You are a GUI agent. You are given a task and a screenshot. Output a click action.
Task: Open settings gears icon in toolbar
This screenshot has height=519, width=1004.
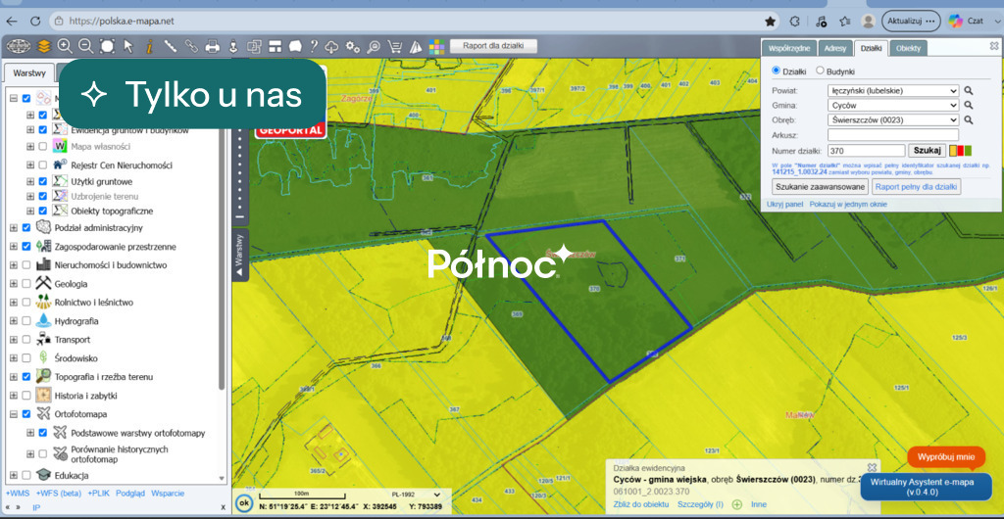point(353,46)
